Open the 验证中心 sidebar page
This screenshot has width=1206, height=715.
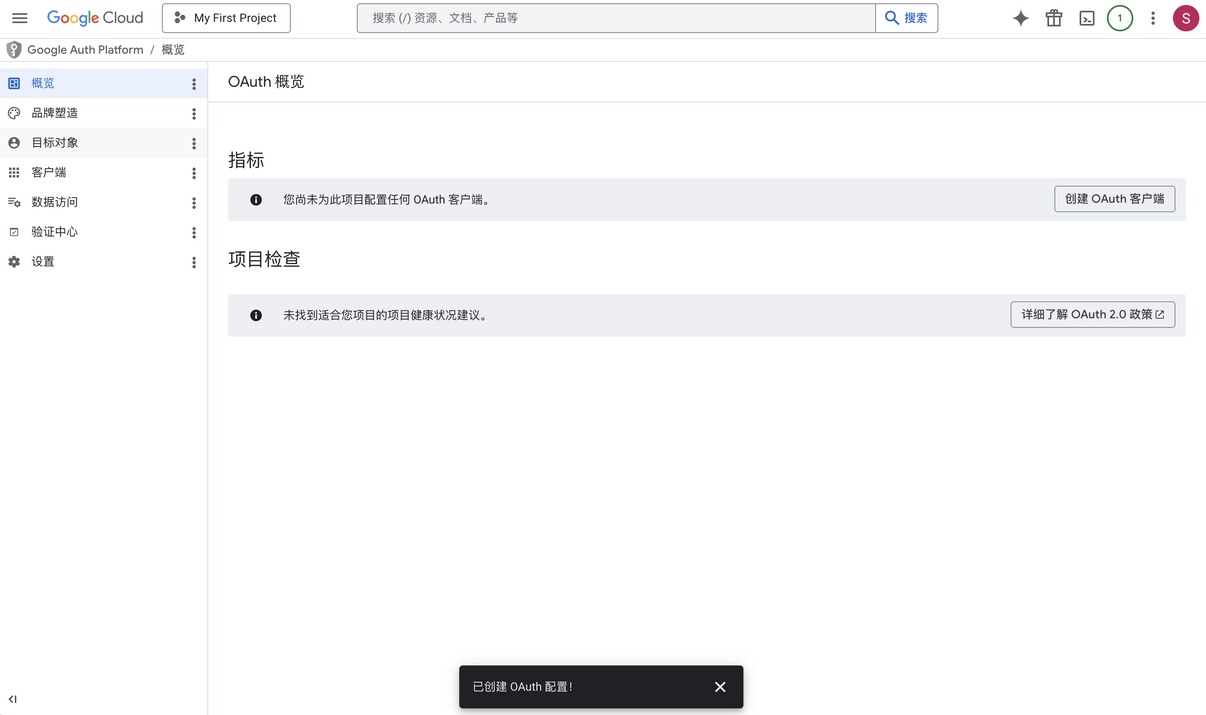[104, 232]
